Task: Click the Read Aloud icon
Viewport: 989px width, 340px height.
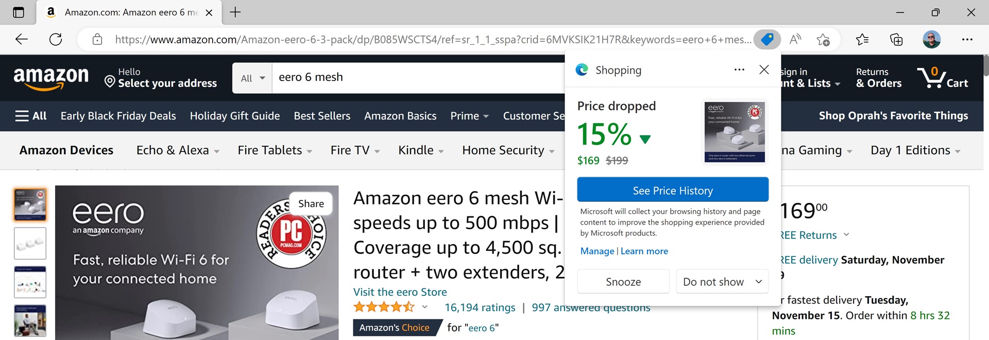Action: [x=795, y=40]
